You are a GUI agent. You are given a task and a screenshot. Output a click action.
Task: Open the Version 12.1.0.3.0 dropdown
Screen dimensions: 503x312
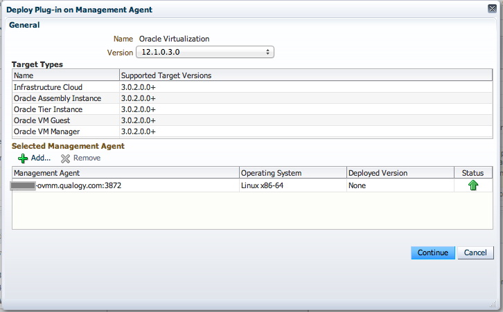[x=205, y=52]
